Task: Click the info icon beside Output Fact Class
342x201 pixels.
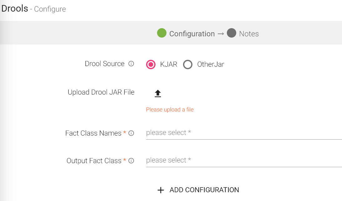Action: coord(131,161)
